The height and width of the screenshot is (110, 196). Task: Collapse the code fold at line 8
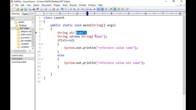(42, 44)
